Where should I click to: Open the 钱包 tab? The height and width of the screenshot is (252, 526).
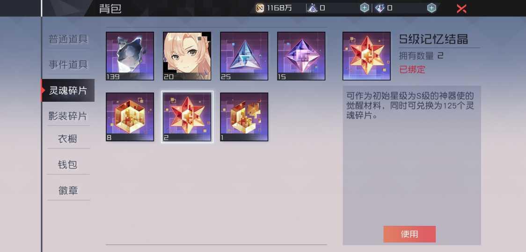coord(68,164)
